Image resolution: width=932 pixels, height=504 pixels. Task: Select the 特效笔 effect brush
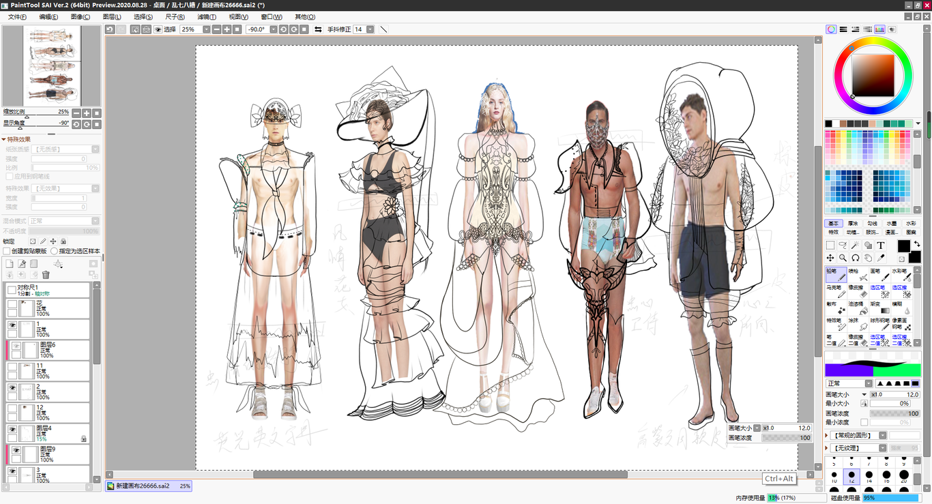click(836, 324)
